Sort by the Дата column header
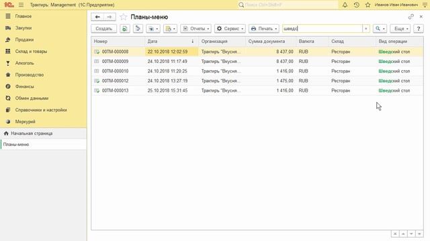 tap(172, 42)
